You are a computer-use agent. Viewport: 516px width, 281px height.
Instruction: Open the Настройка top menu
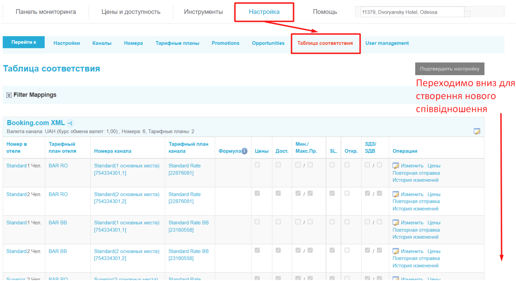264,12
